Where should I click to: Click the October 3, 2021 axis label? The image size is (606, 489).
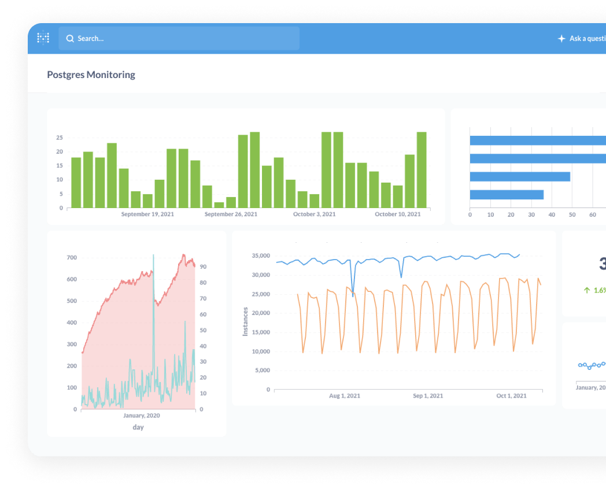314,214
